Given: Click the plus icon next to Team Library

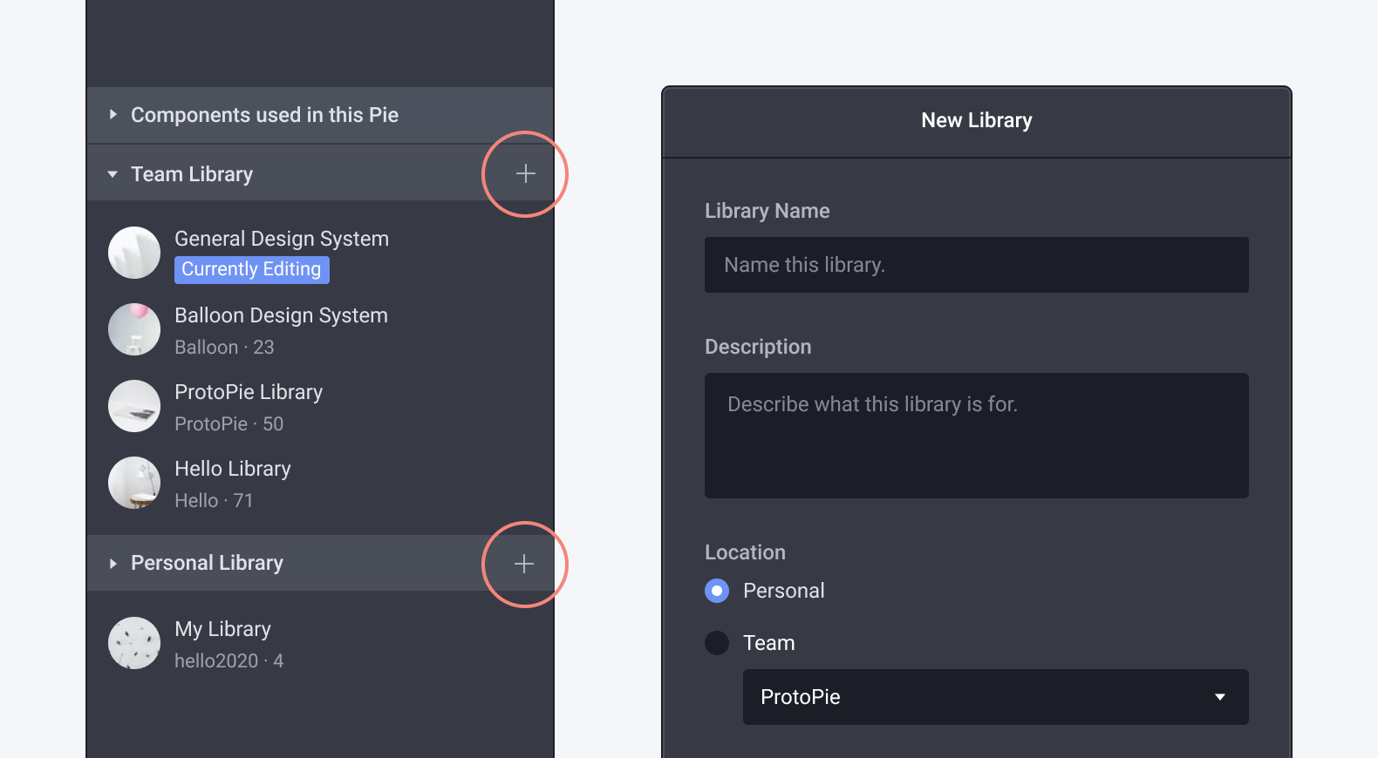Looking at the screenshot, I should (524, 173).
